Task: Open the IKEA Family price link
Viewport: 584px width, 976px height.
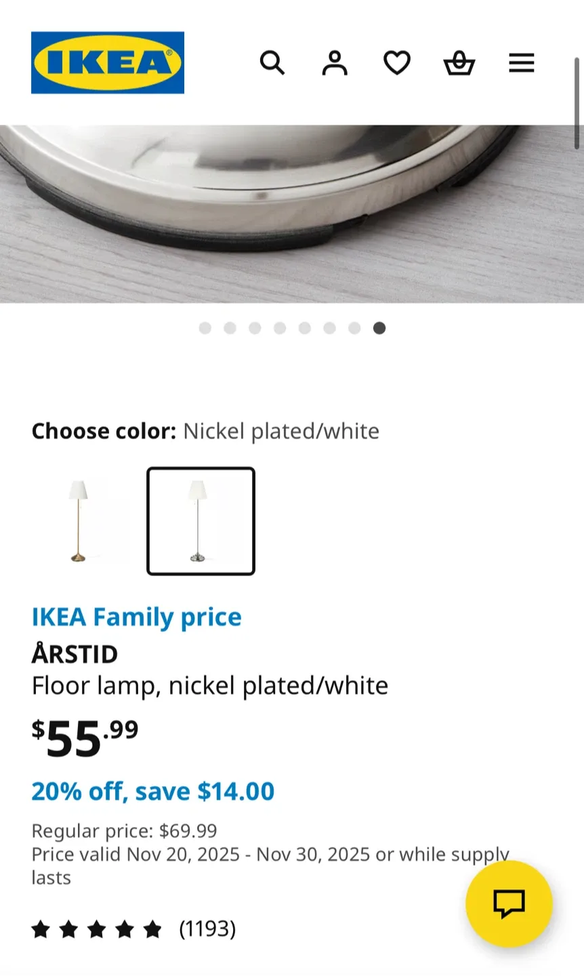Action: coord(136,617)
